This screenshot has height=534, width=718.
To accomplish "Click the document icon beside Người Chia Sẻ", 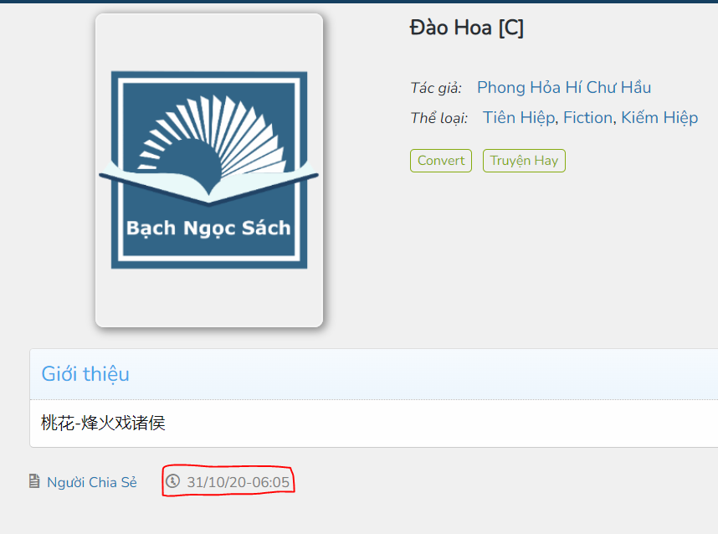I will pos(34,481).
